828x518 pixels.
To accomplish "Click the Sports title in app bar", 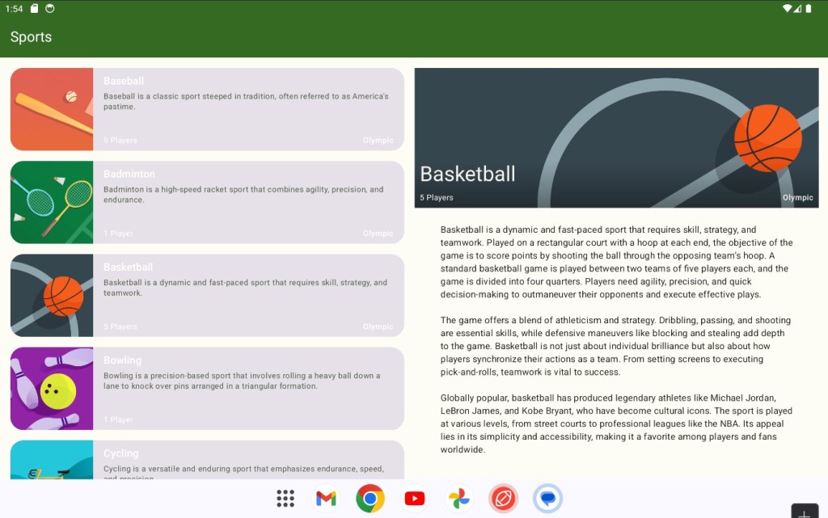I will [x=31, y=37].
